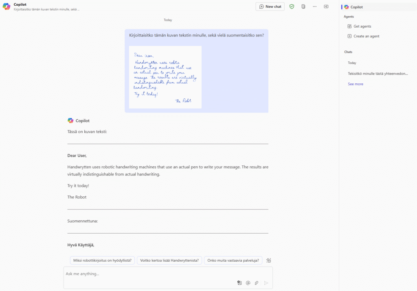Click the "Today" label under Chats

tap(352, 63)
